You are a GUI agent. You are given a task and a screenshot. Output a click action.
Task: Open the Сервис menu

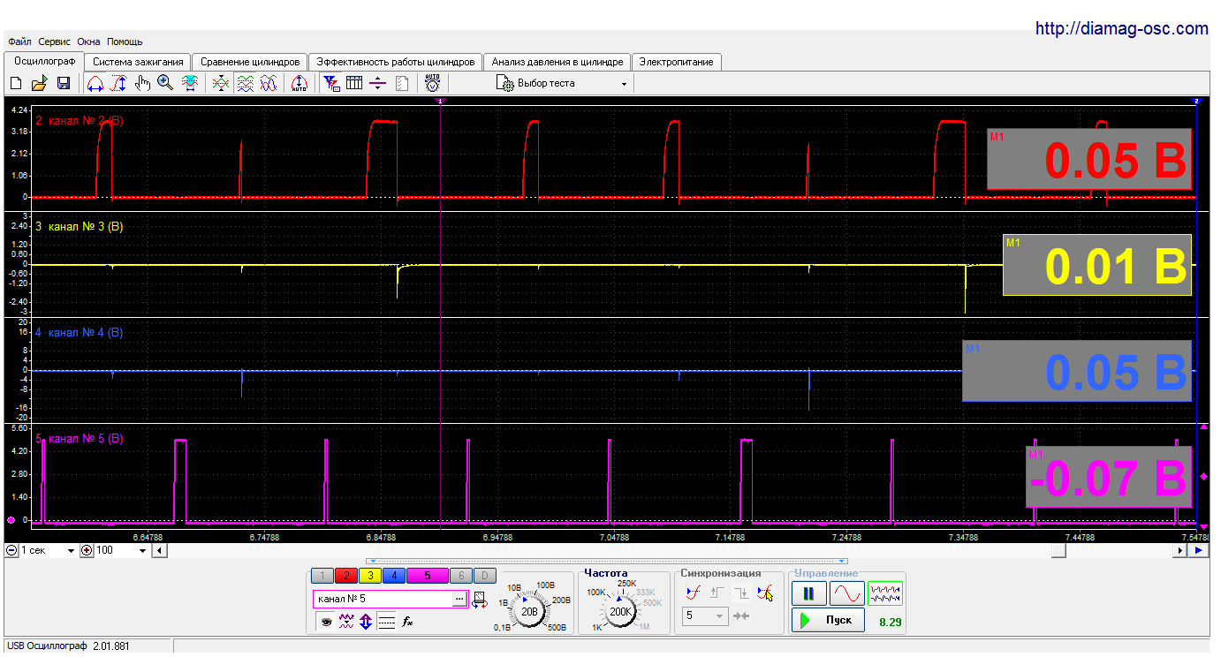(55, 42)
